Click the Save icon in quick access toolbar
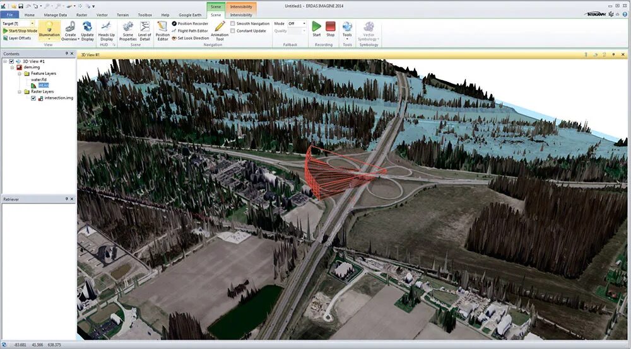The width and height of the screenshot is (631, 349). (x=21, y=6)
